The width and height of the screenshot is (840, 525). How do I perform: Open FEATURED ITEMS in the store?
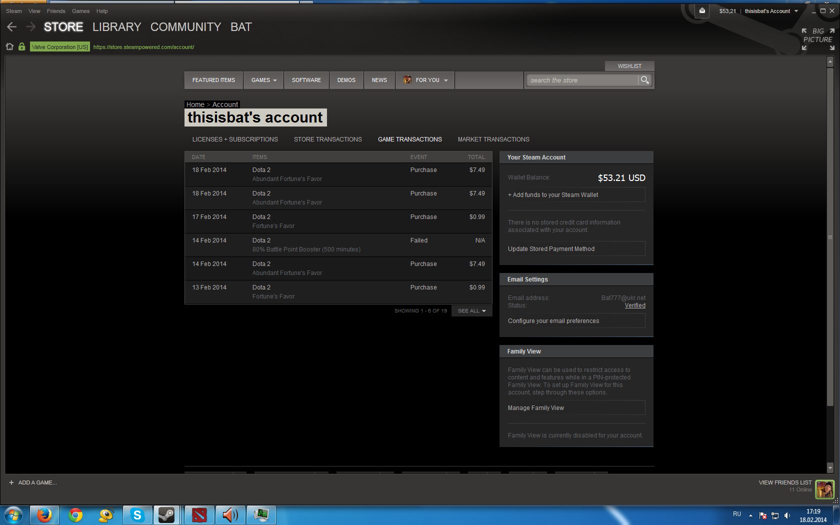(213, 80)
